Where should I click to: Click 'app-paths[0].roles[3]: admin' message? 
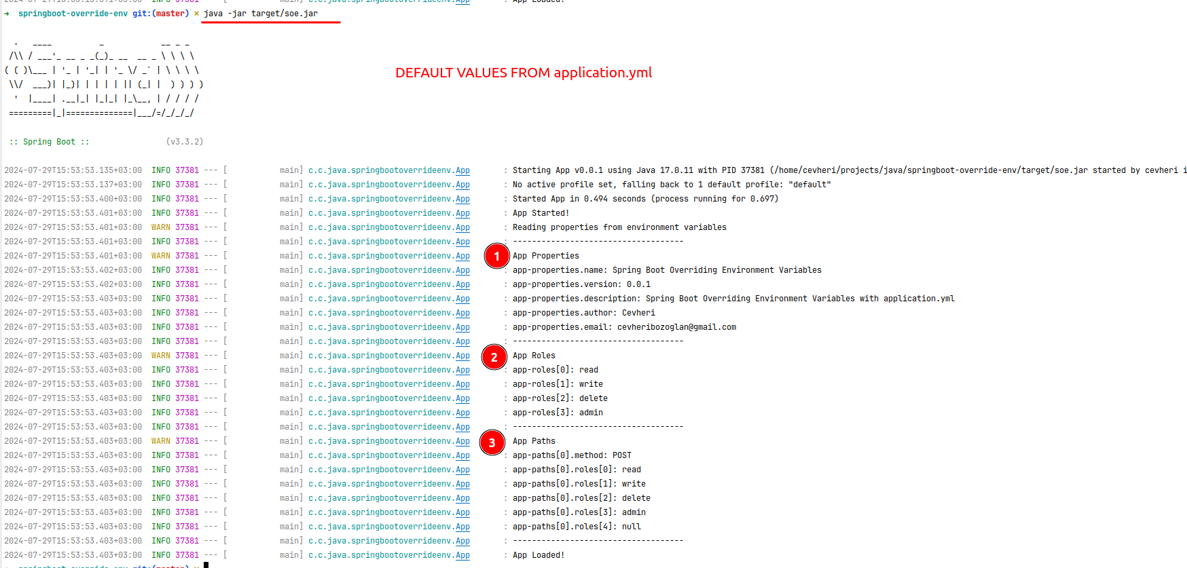coord(579,512)
